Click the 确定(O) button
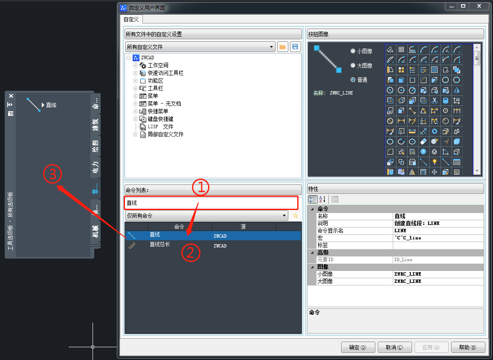The width and height of the screenshot is (493, 360). [358, 347]
